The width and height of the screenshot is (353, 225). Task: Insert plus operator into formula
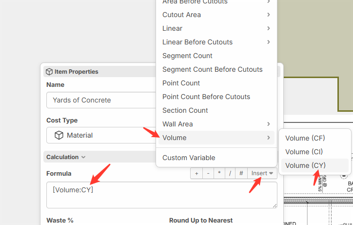(196, 173)
